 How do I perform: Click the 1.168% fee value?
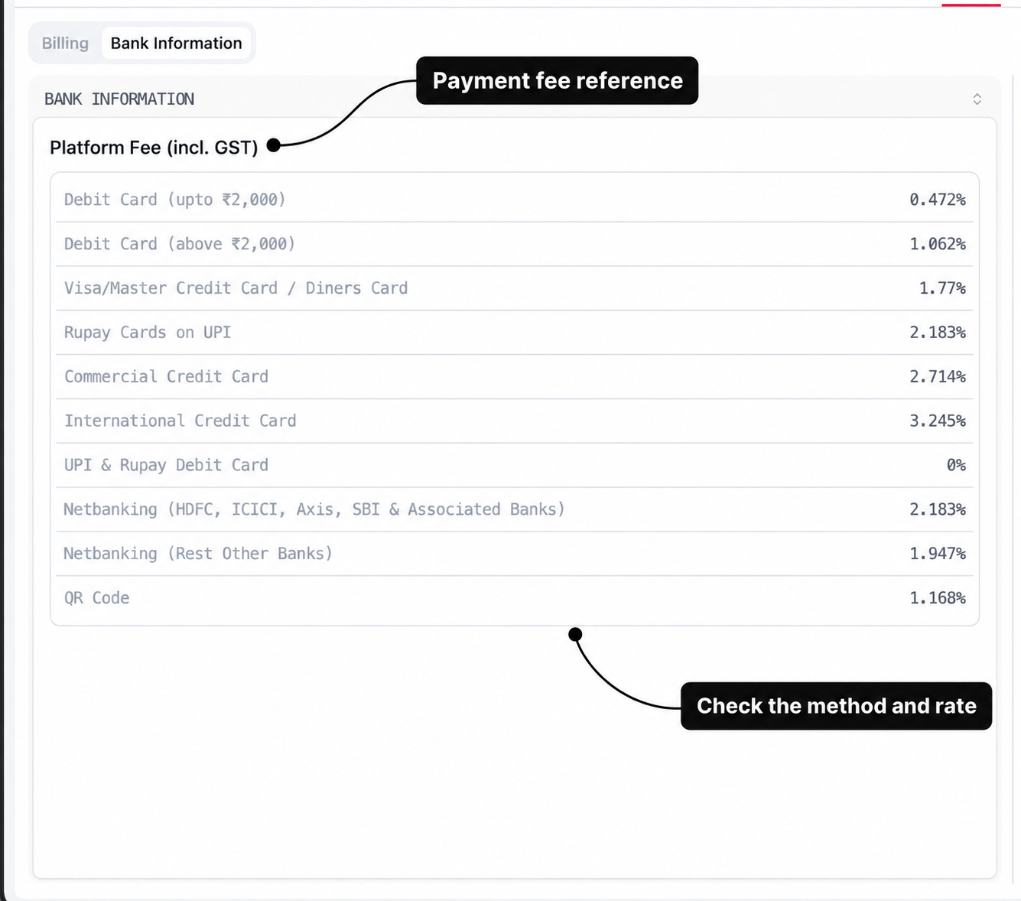[x=937, y=598]
